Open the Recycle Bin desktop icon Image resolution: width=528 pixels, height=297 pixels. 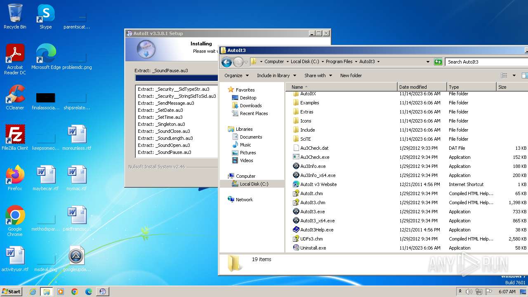pyautogui.click(x=15, y=16)
